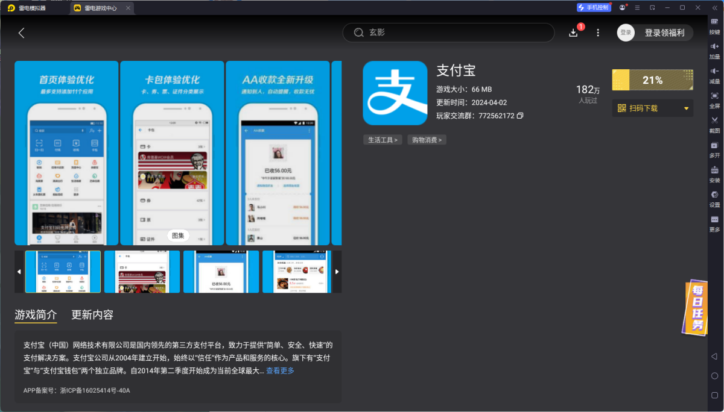
Task: Open the 扫码下载 dropdown arrow
Action: click(x=685, y=108)
